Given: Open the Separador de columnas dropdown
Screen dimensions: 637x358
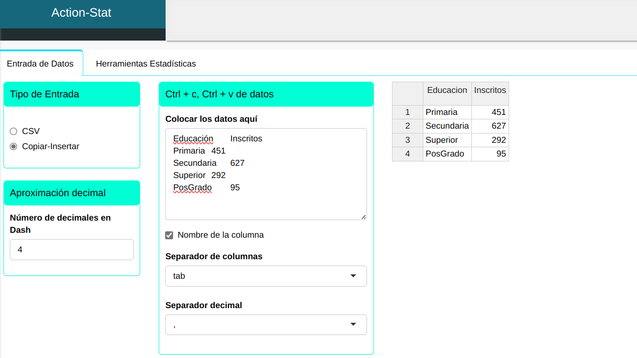Looking at the screenshot, I should tap(266, 276).
